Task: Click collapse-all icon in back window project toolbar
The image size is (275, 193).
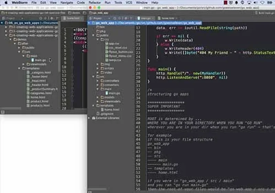Action: click(45, 18)
